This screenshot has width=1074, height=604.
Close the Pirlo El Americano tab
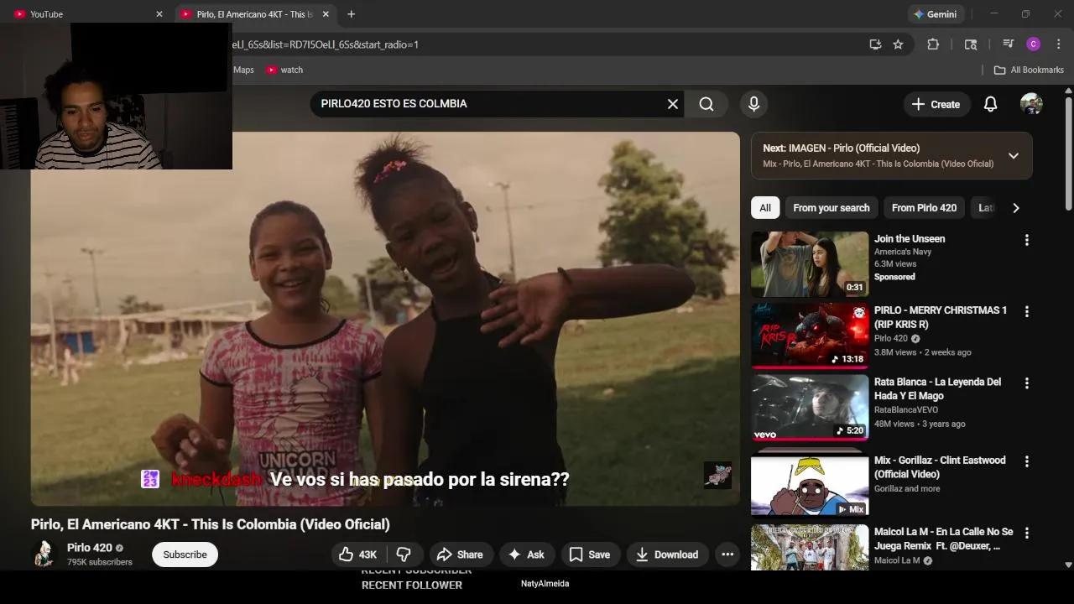(326, 14)
